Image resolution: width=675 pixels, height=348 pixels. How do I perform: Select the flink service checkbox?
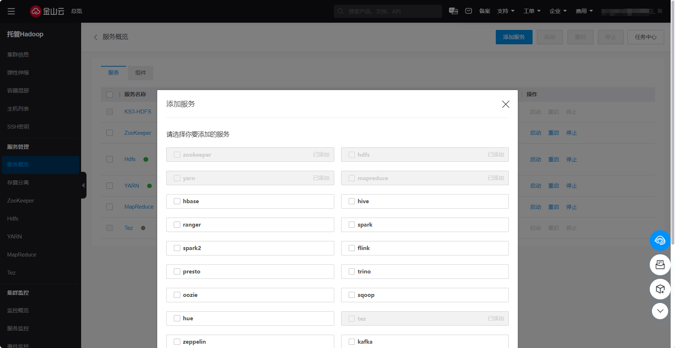352,248
